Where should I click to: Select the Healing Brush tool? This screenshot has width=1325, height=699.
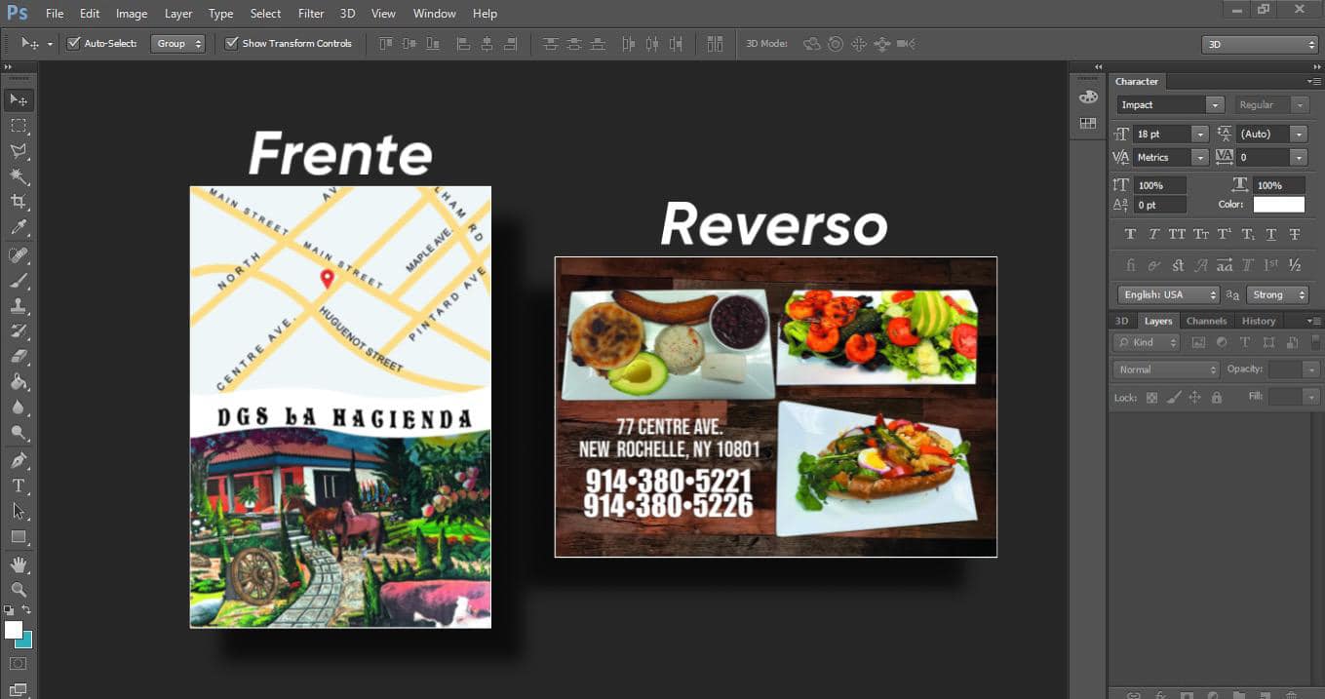pos(19,255)
